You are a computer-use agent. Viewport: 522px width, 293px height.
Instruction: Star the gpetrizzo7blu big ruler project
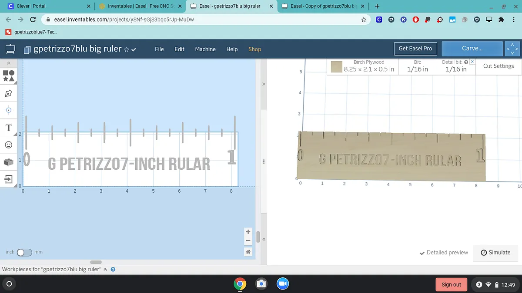pyautogui.click(x=127, y=49)
